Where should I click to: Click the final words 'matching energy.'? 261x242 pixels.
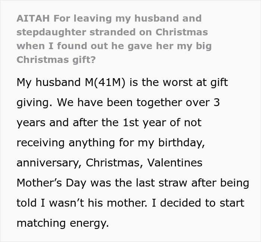tap(62, 223)
